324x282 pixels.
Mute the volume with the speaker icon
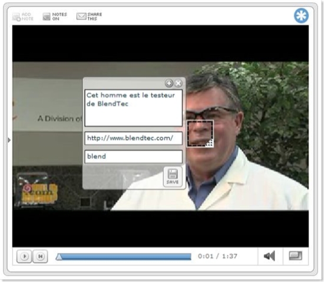pos(269,256)
